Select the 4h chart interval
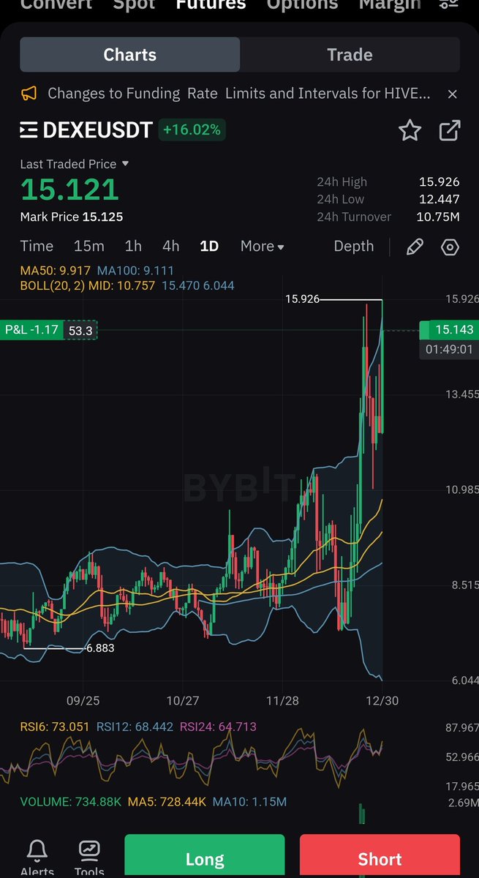 [171, 247]
